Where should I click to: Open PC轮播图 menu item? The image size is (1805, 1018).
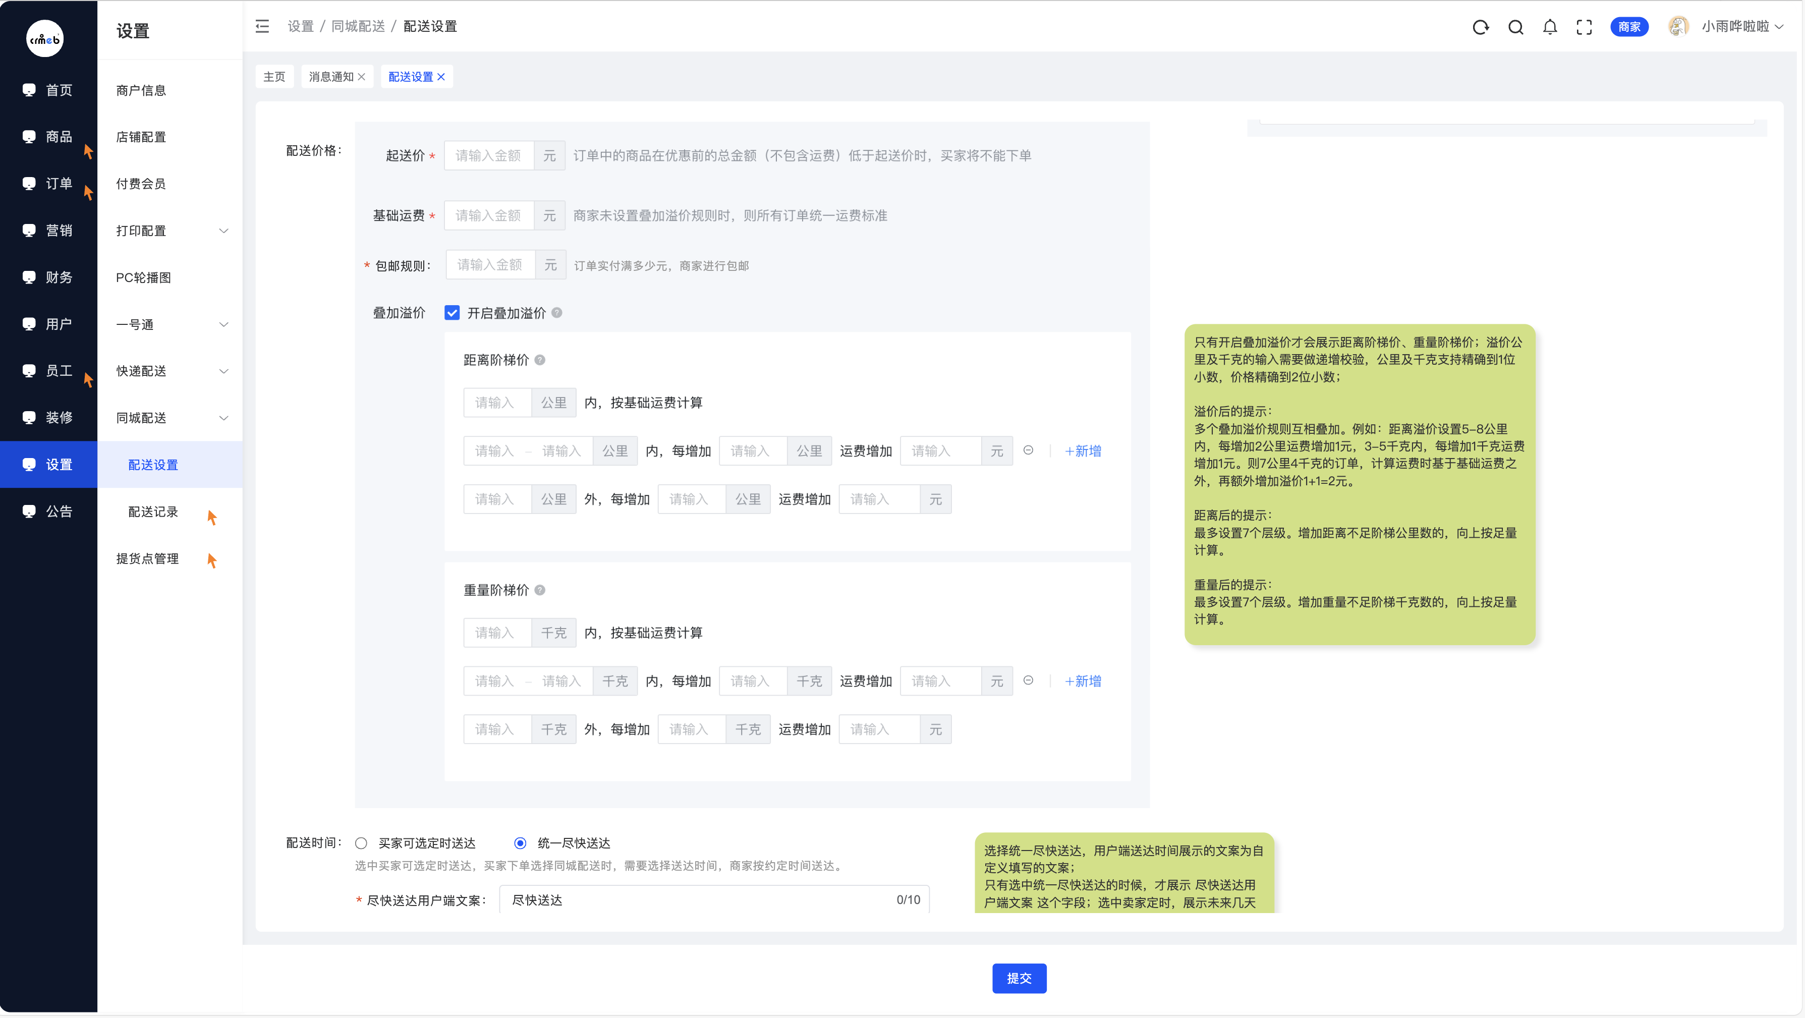pos(170,277)
